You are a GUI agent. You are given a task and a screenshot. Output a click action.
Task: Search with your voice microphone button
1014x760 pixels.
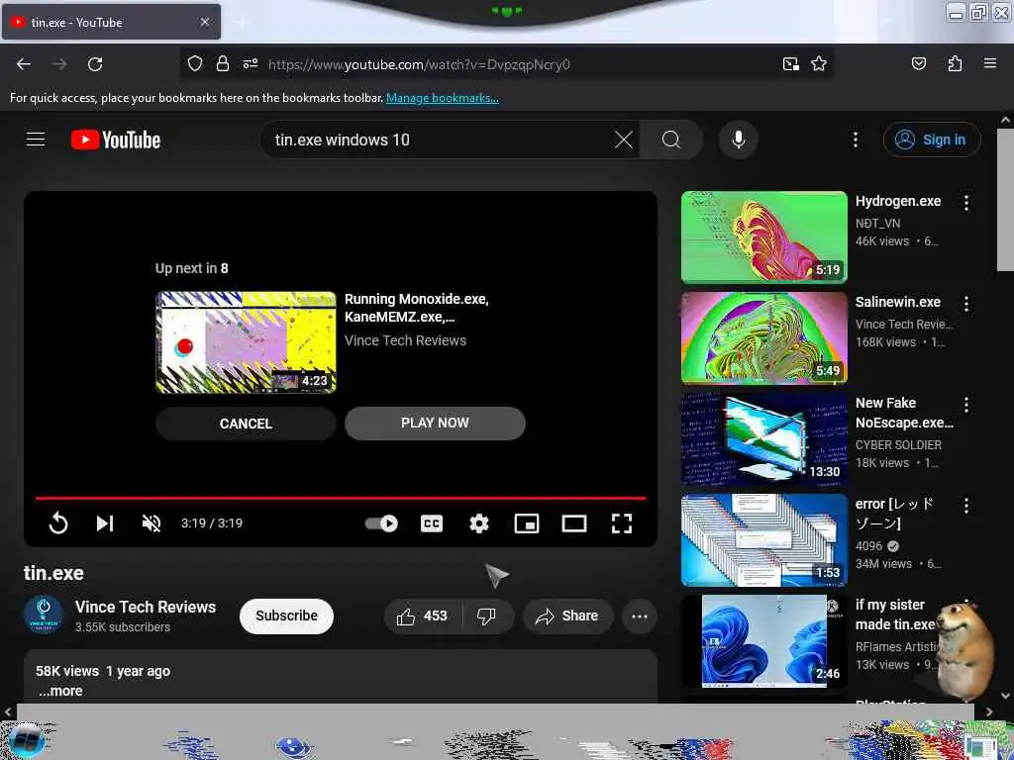(739, 140)
